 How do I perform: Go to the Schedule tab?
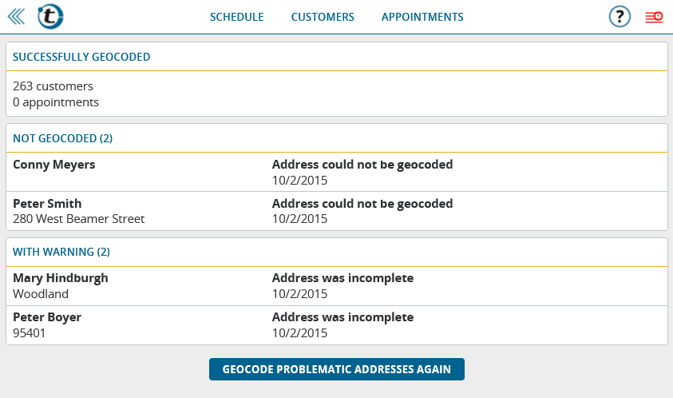(x=236, y=17)
